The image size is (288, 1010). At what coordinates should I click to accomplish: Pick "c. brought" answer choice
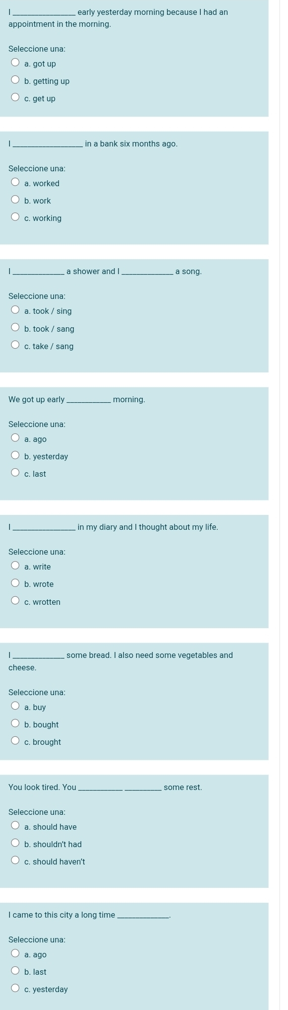pos(16,742)
